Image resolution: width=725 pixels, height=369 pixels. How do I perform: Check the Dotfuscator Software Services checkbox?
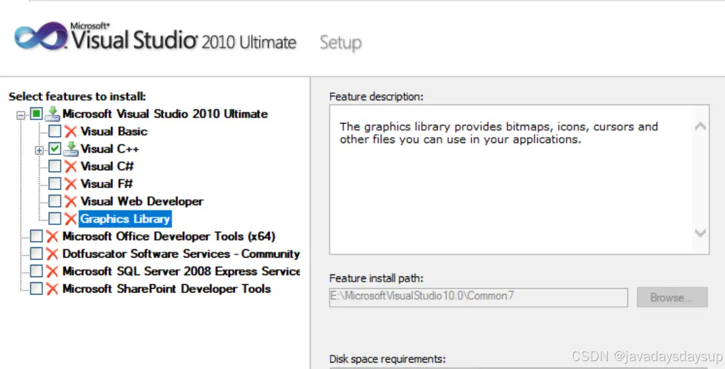click(36, 253)
